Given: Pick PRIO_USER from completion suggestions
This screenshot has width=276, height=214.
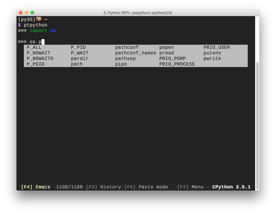Looking at the screenshot, I should coord(217,47).
